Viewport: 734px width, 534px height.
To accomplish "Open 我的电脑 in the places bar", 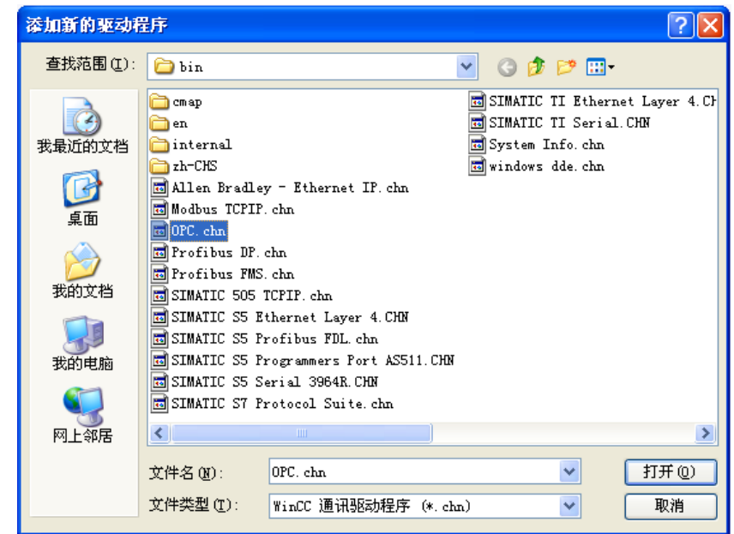I will click(83, 343).
